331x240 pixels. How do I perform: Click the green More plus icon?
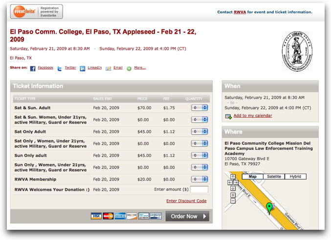129,68
